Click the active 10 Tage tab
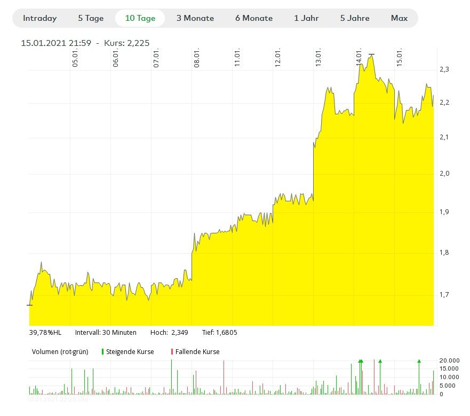Screen dimensions: 470x416 pyautogui.click(x=140, y=18)
